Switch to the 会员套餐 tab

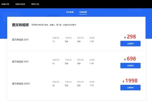coord(70,12)
